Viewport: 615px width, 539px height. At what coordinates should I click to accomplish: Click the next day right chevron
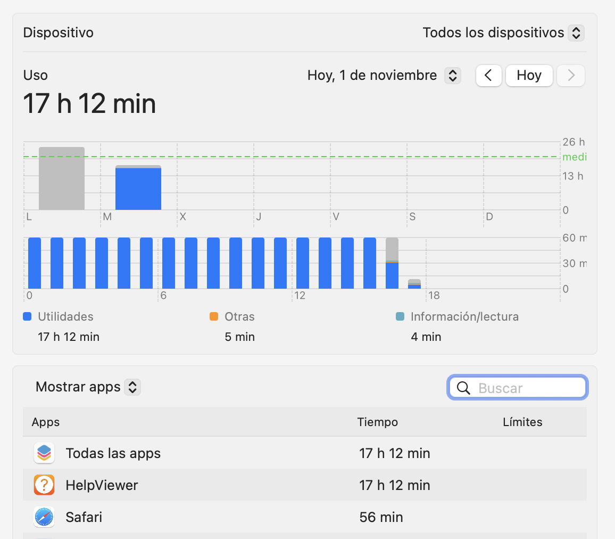(571, 76)
